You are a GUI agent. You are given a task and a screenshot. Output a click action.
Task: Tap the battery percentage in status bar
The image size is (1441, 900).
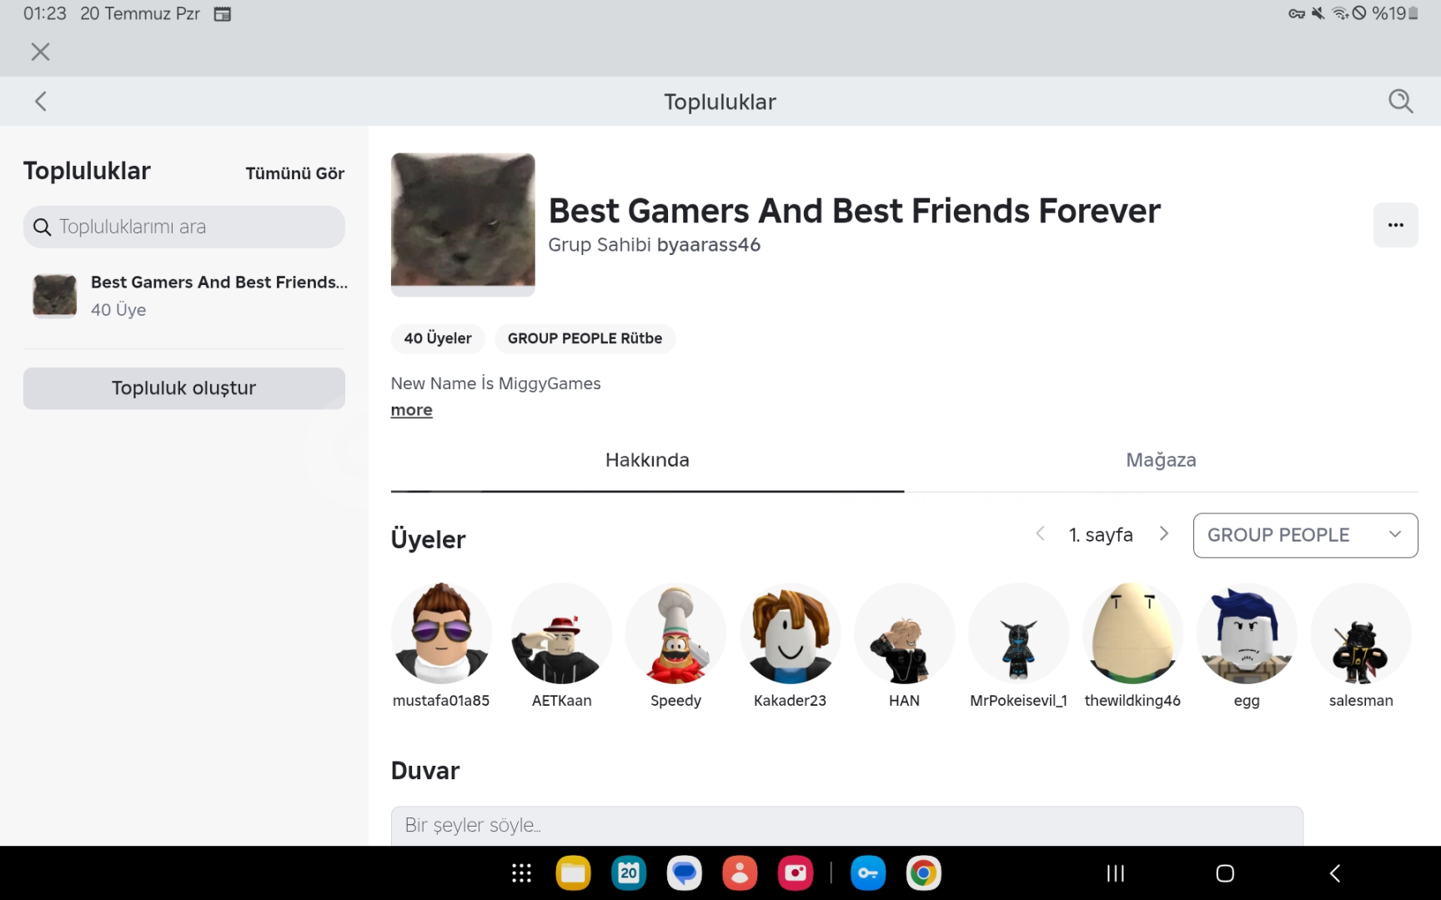tap(1389, 13)
